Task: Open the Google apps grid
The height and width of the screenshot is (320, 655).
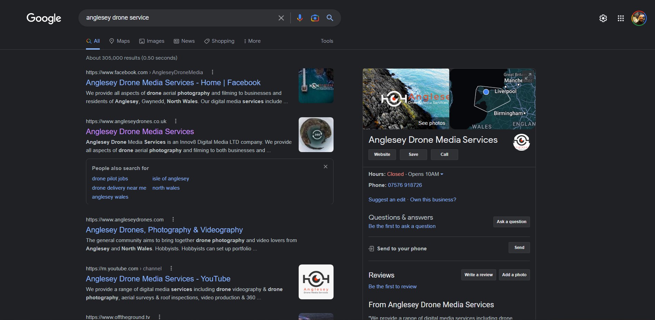Action: pyautogui.click(x=621, y=18)
